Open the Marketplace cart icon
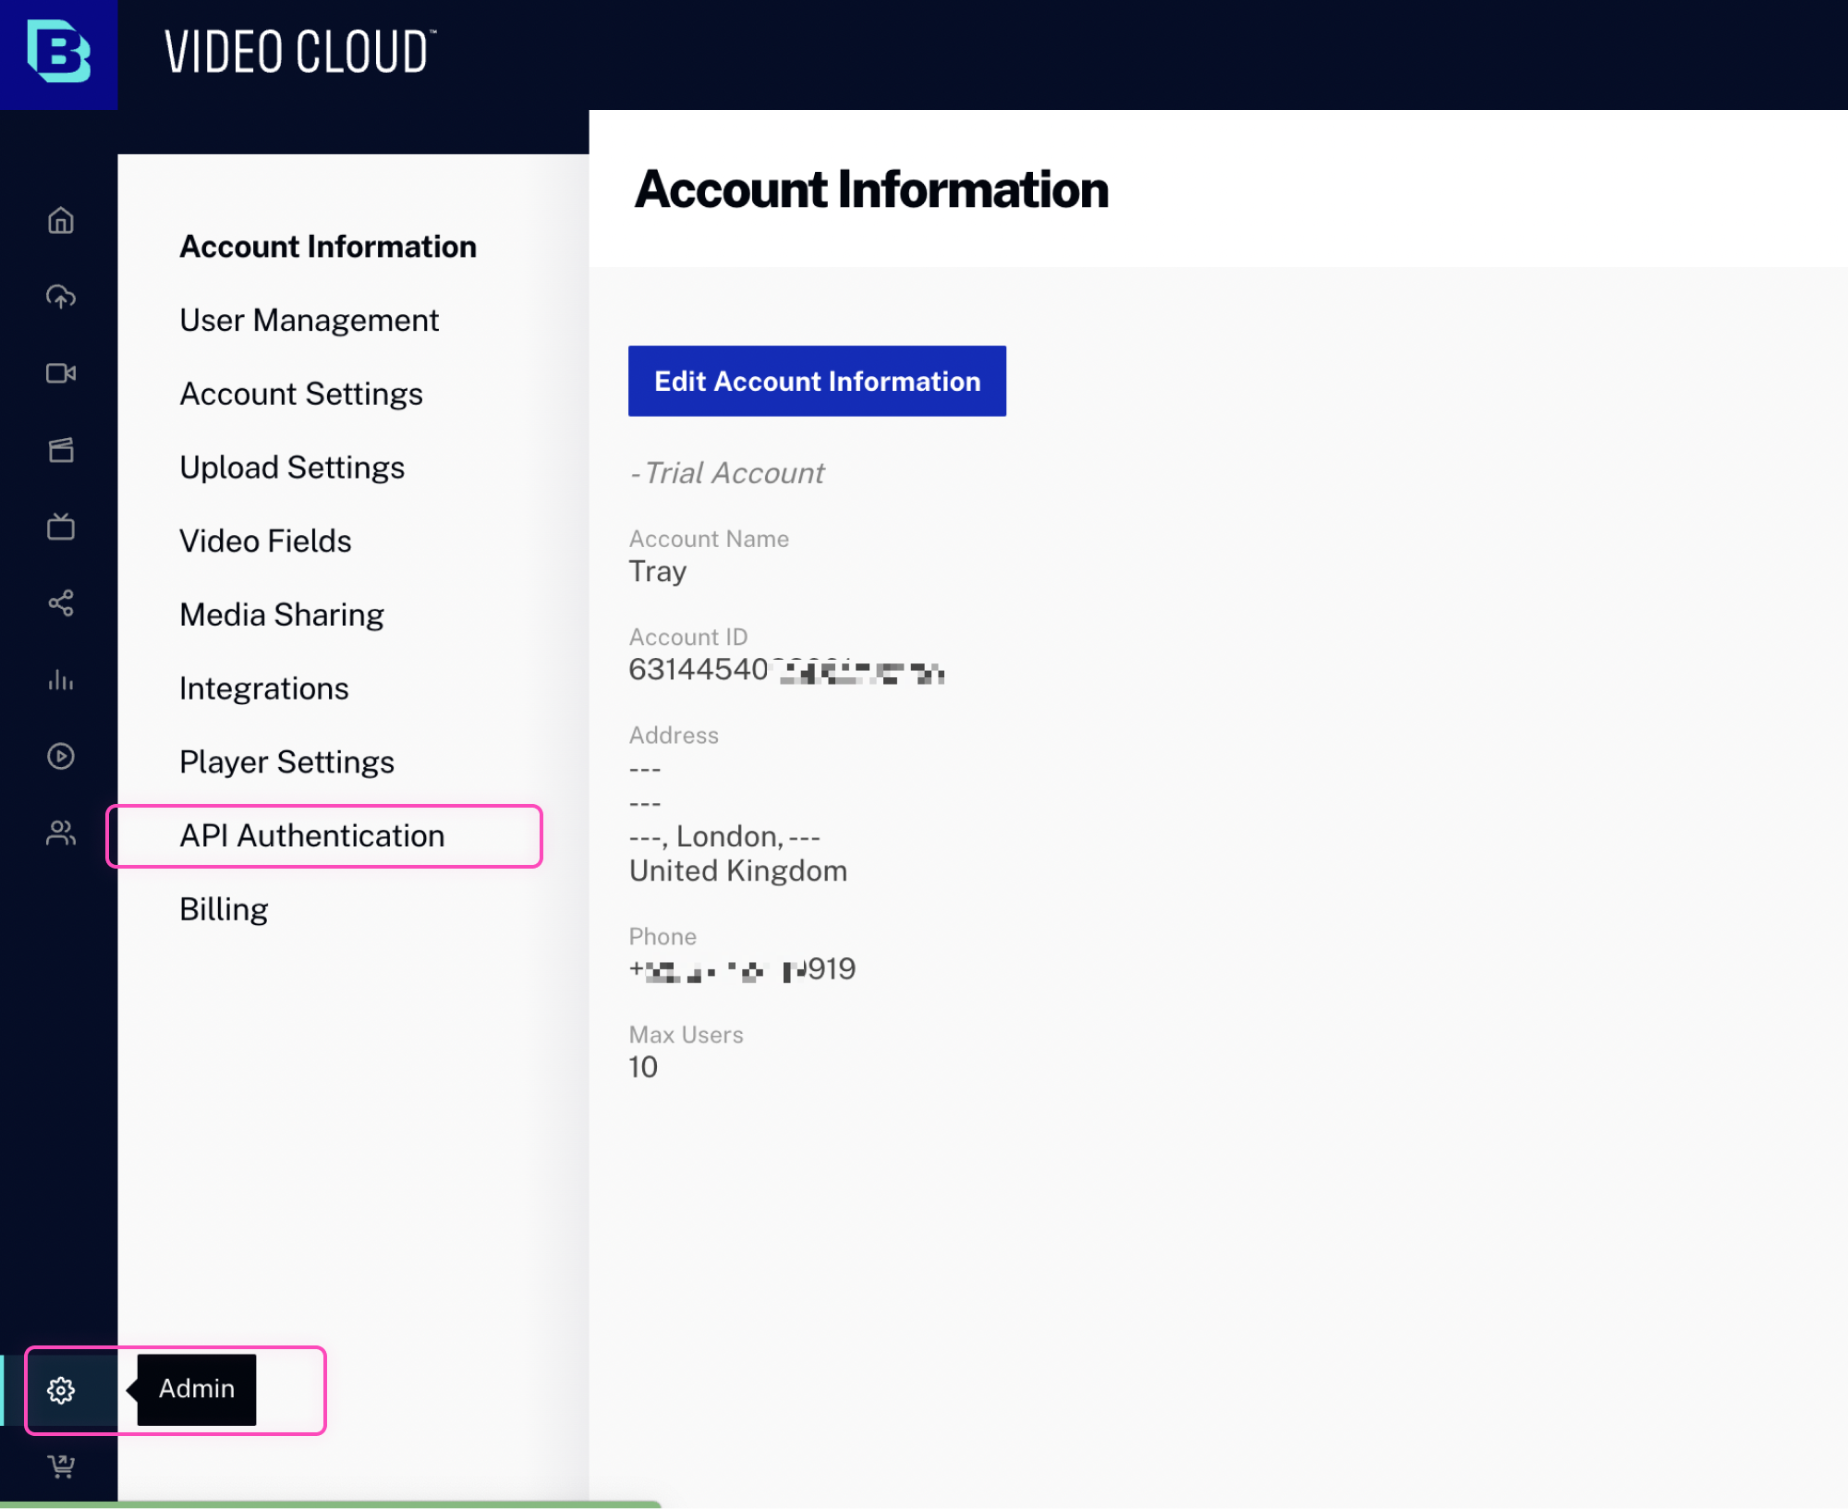Image resolution: width=1848 pixels, height=1509 pixels. tap(60, 1466)
